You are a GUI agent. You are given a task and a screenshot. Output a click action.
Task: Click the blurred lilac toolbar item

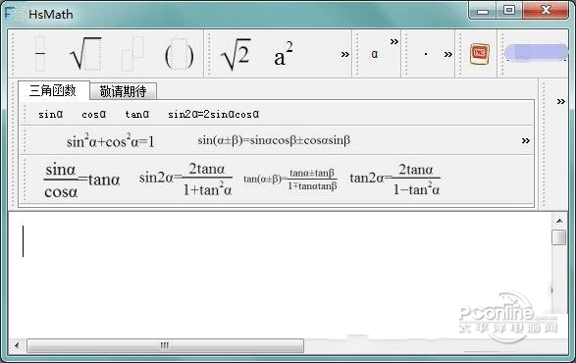536,52
